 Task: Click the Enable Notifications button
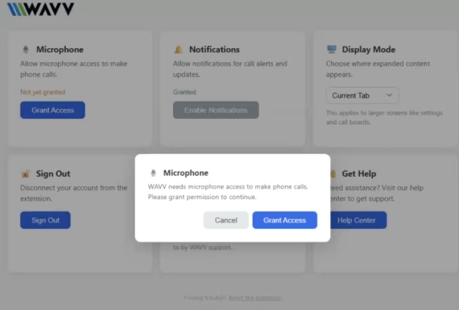coord(216,110)
